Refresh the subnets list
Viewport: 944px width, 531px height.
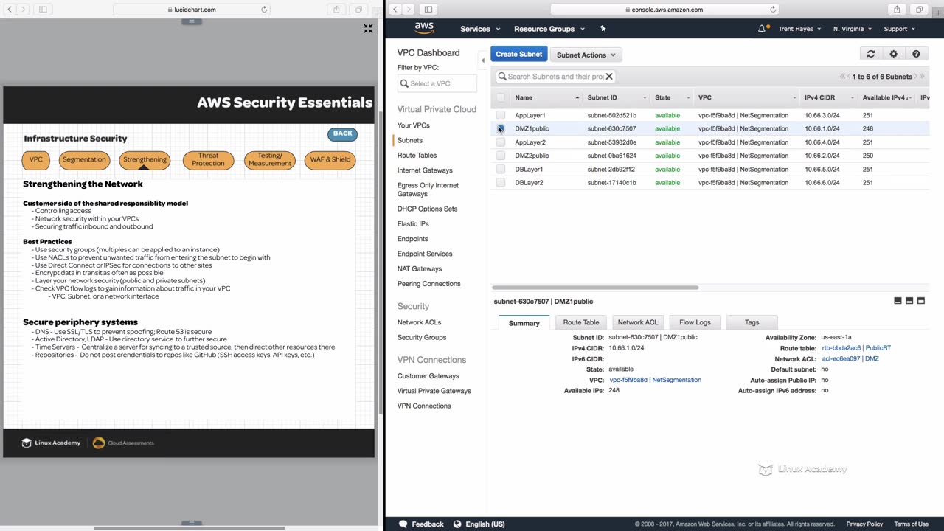(871, 54)
